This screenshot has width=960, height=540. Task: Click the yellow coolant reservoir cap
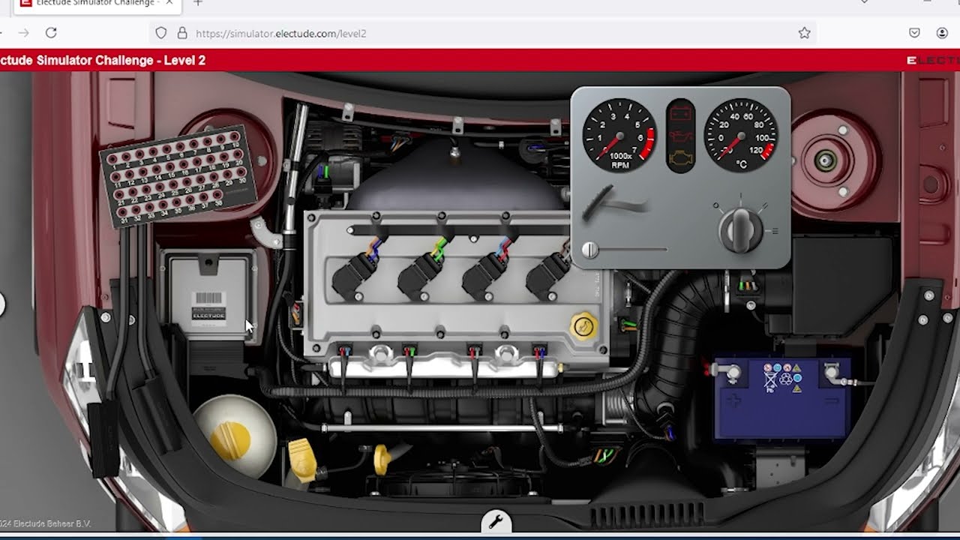[229, 442]
